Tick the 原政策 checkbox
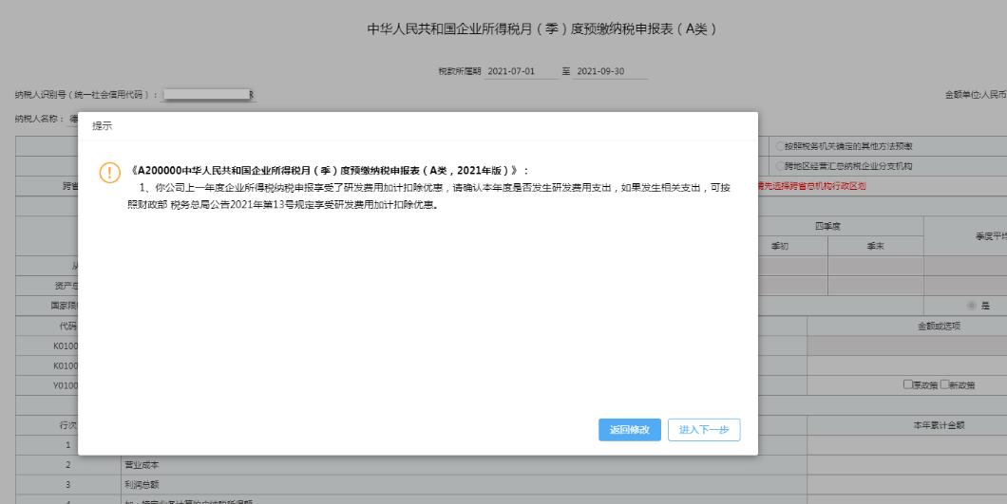This screenshot has height=504, width=1007. click(x=907, y=384)
